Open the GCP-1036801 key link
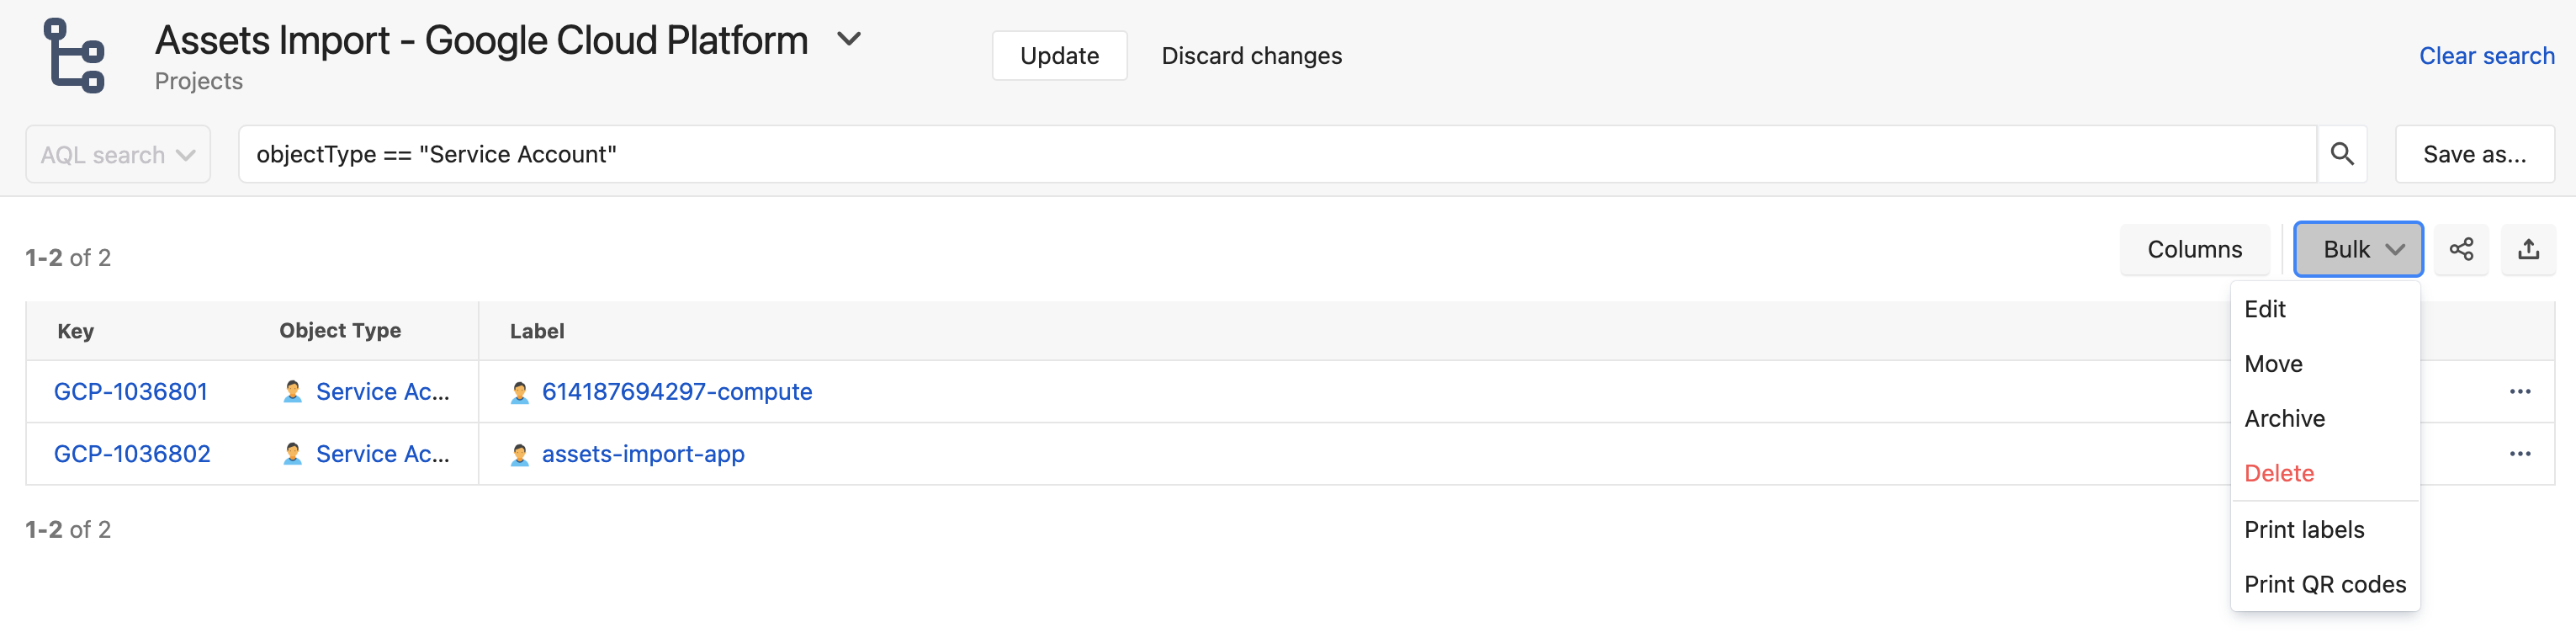 131,392
